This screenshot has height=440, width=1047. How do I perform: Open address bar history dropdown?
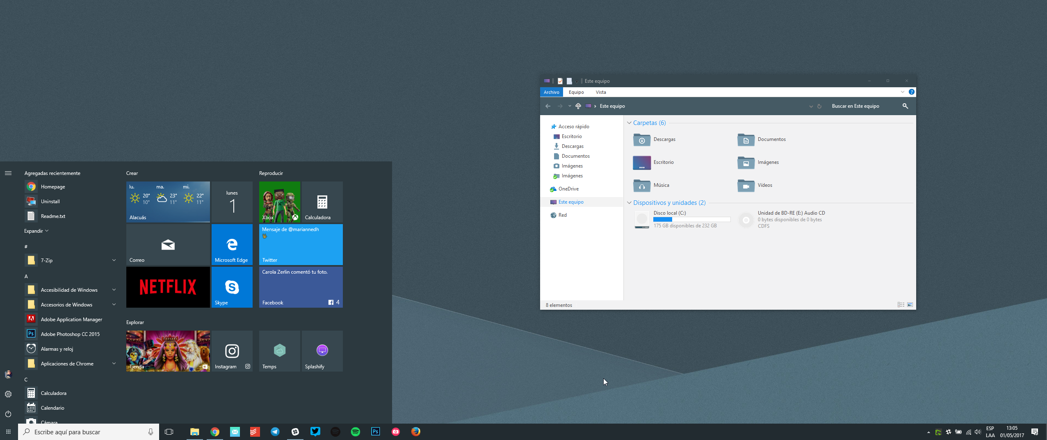pos(811,107)
